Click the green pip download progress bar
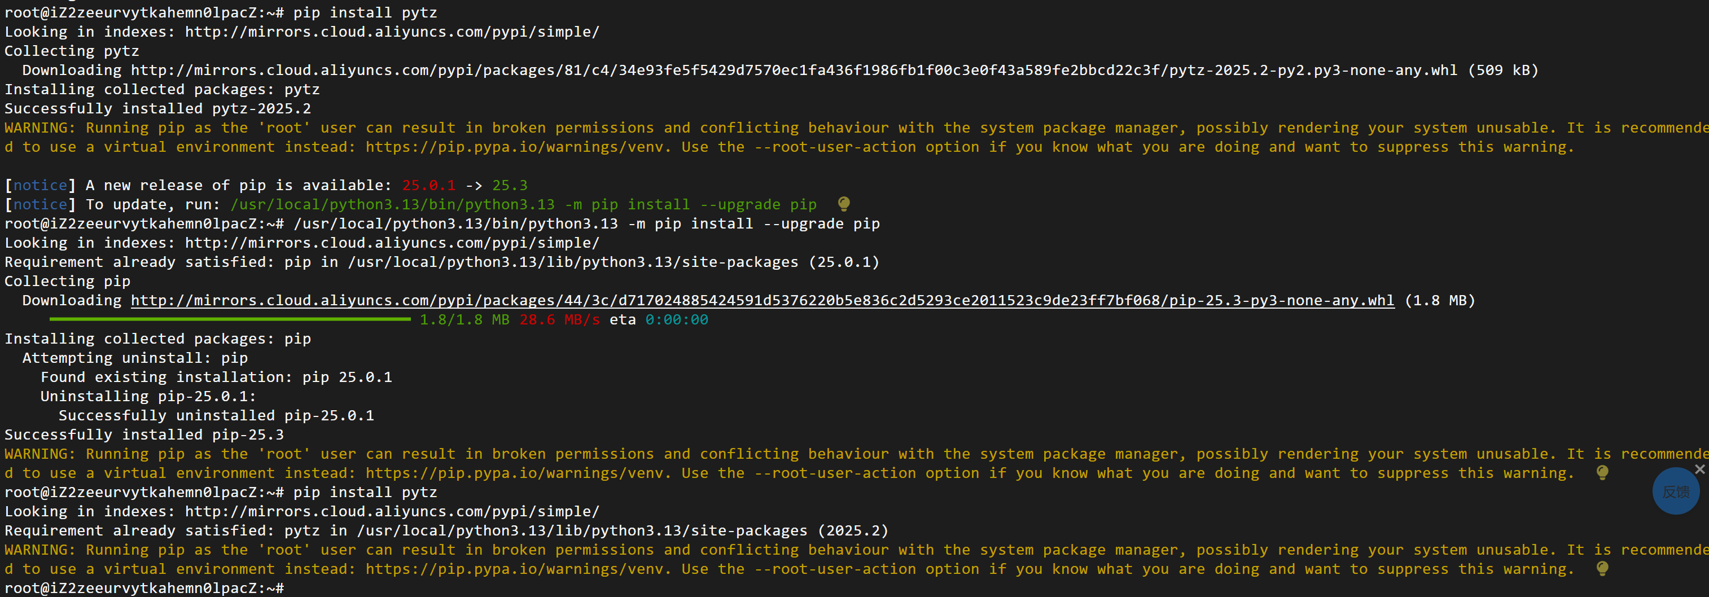The width and height of the screenshot is (1709, 597). [x=230, y=319]
